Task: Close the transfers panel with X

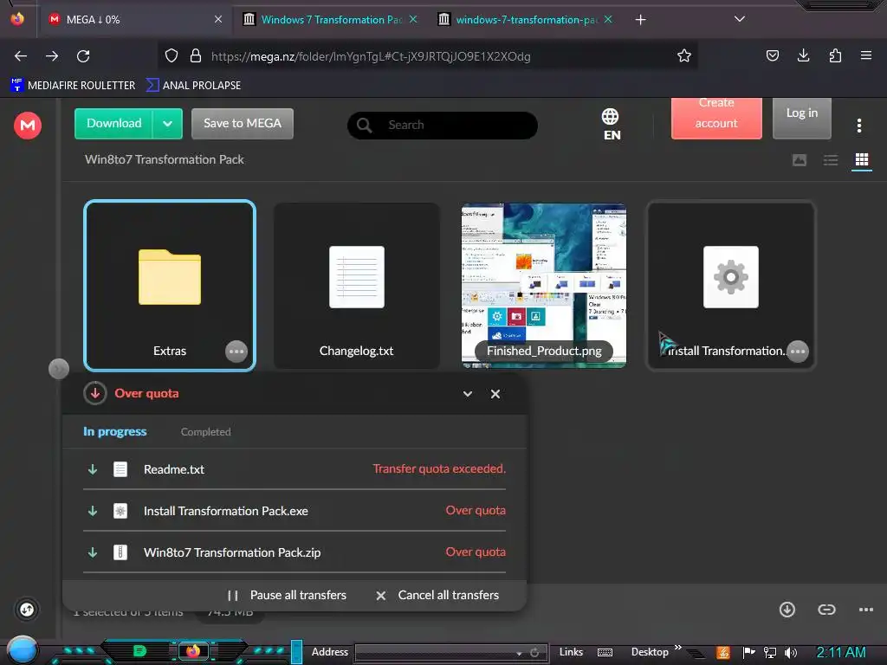Action: click(x=495, y=394)
